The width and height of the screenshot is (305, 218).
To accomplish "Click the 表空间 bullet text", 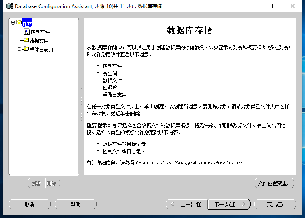I will (110, 73).
